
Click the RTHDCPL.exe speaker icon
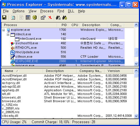point(13,48)
